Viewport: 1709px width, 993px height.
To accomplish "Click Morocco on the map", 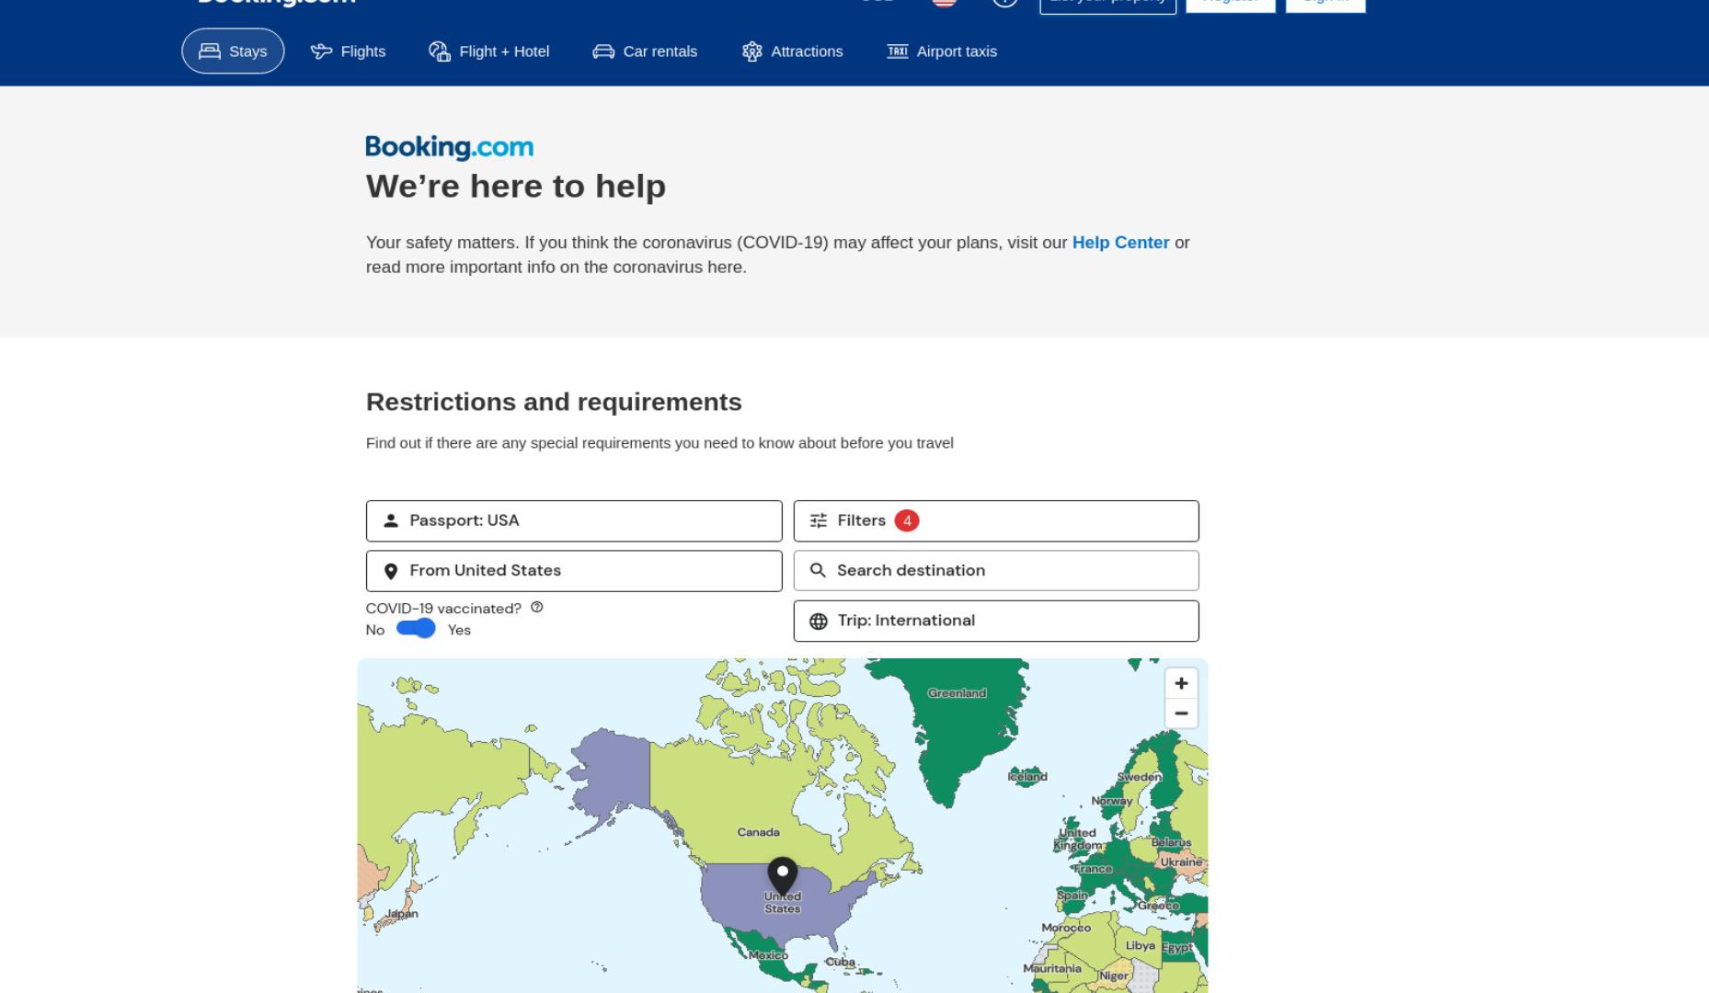I will (x=1066, y=928).
